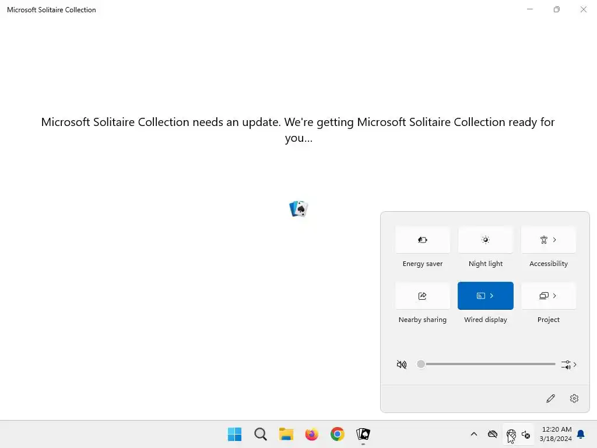Image resolution: width=597 pixels, height=448 pixels.
Task: Show hidden tray icons chevron
Action: 474,434
